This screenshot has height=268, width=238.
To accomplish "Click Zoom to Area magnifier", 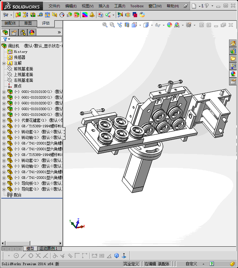I will pos(112,25).
